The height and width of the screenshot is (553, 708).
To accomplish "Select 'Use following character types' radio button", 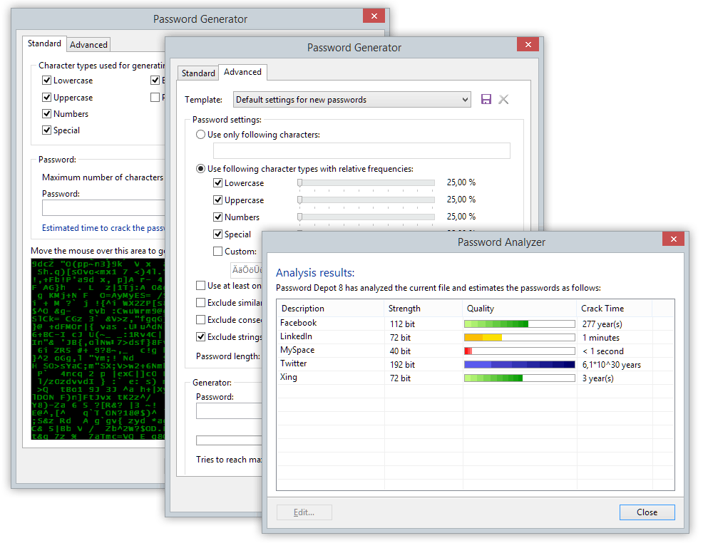I will pos(200,169).
